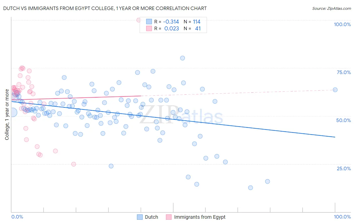Click the N = 114 statistic text
Screen dimensions: 354x224
pyautogui.click(x=192, y=22)
